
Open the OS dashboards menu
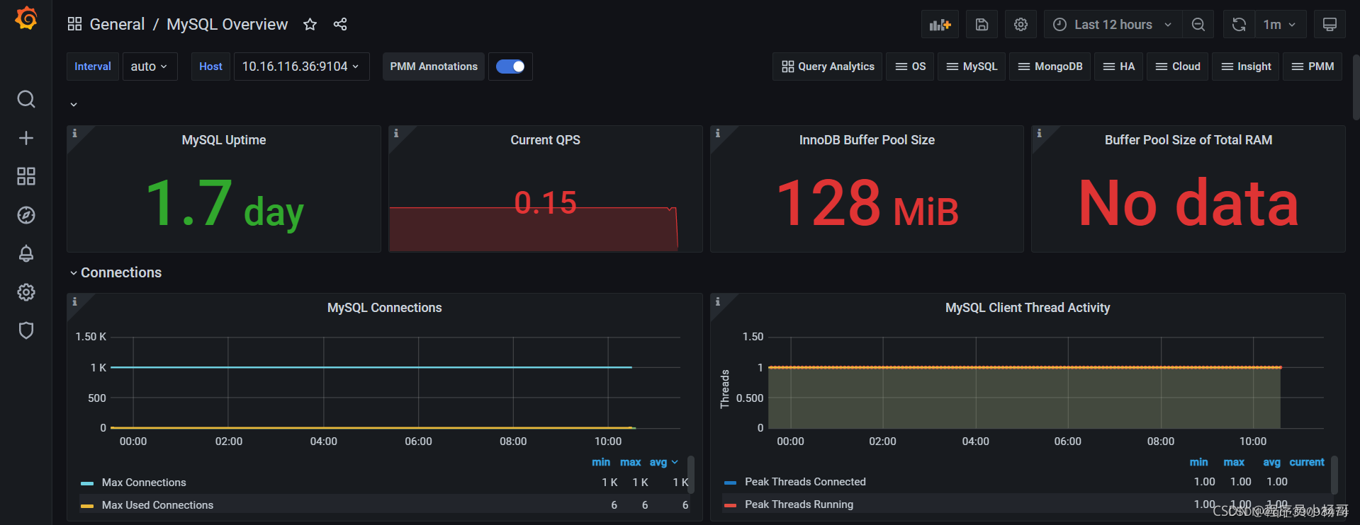coord(910,67)
